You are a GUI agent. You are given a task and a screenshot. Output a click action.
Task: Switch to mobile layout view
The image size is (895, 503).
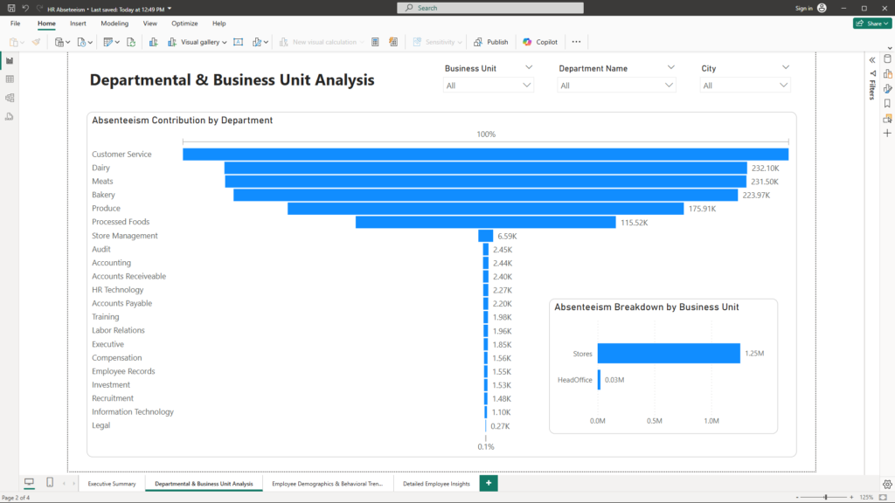[x=50, y=483]
